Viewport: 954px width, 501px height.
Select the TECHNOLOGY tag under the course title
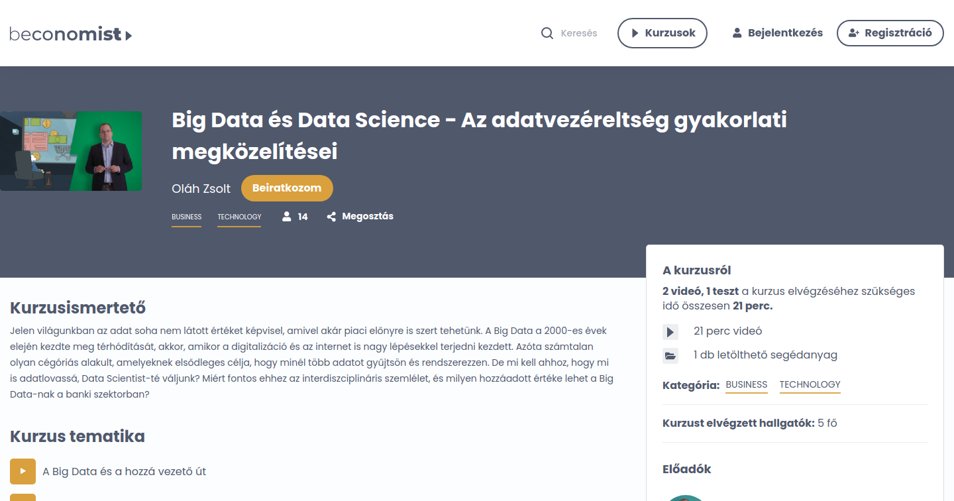pos(238,217)
